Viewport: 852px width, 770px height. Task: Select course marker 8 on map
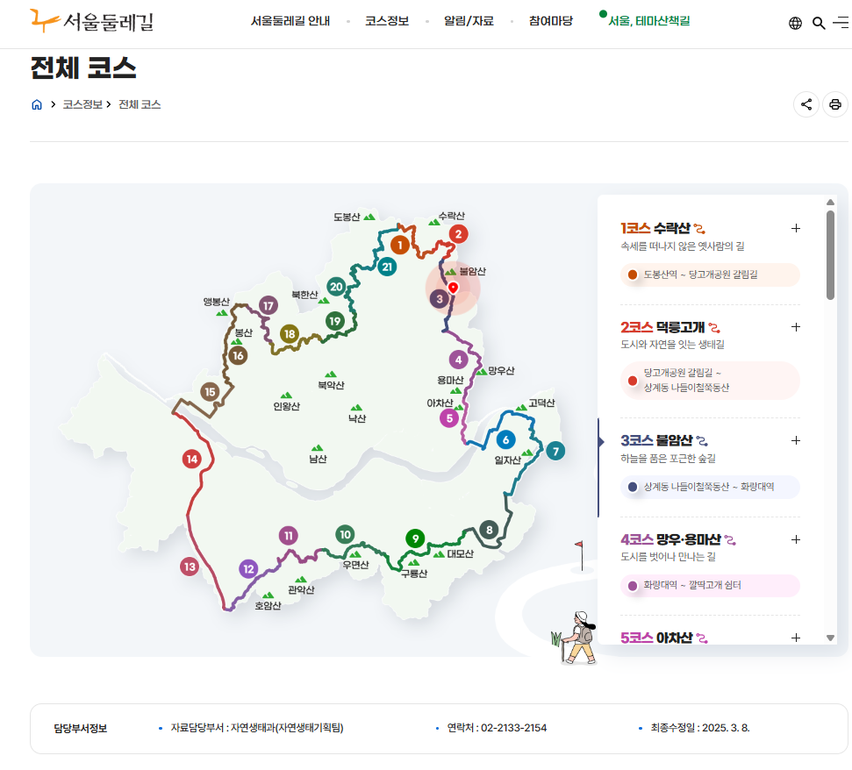pos(489,530)
